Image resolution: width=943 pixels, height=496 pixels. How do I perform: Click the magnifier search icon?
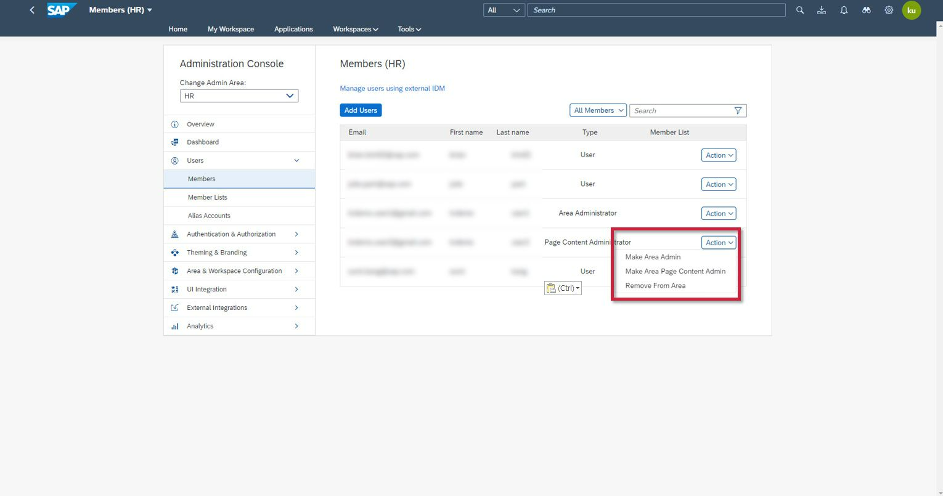click(800, 10)
